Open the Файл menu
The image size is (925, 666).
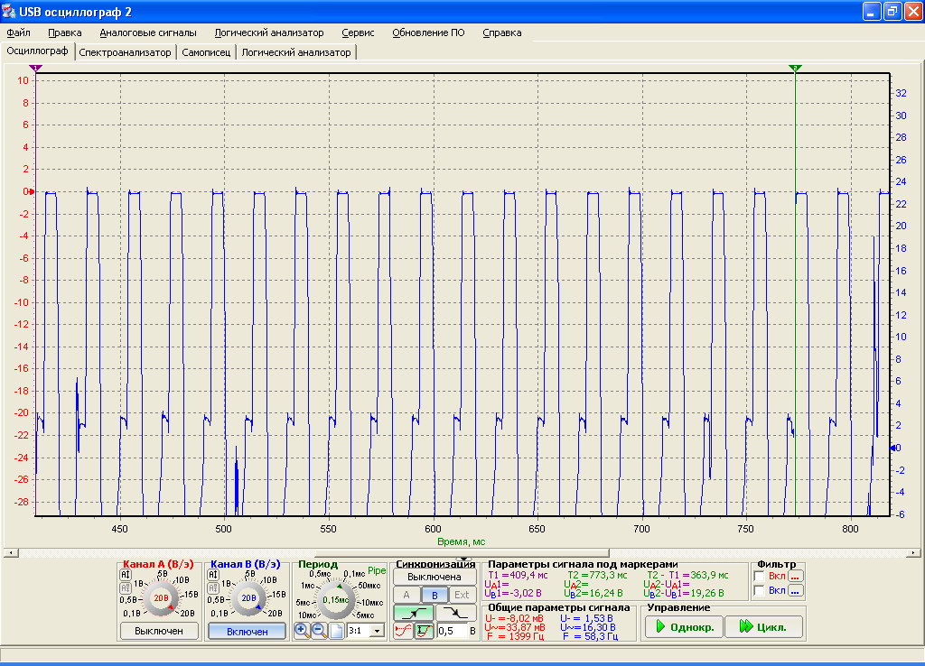tap(18, 33)
